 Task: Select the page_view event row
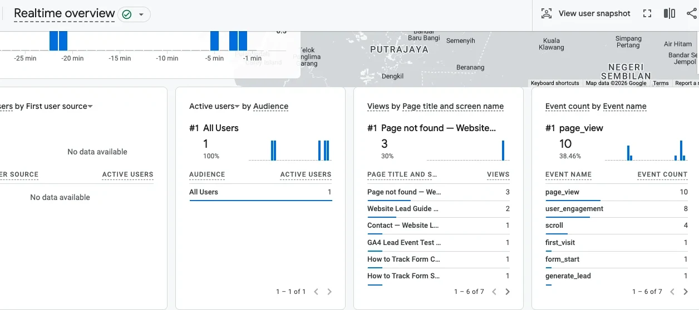[x=617, y=192]
